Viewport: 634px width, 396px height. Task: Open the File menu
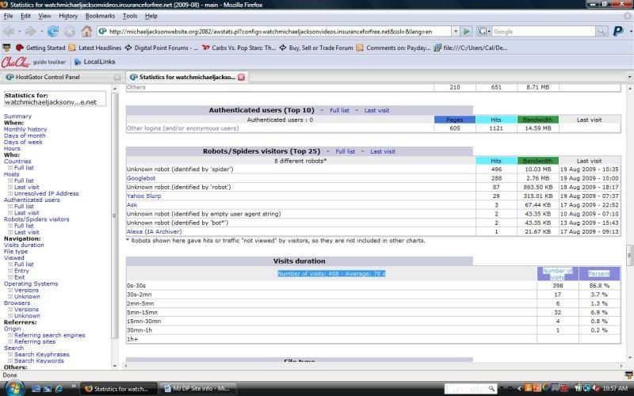pos(8,16)
